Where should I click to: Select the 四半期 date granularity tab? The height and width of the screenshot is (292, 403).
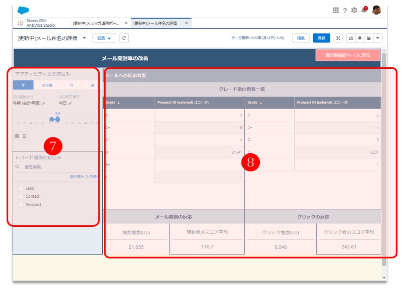click(47, 85)
